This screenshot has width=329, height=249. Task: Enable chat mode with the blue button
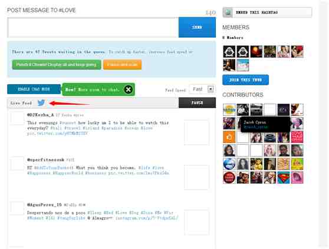pos(34,89)
